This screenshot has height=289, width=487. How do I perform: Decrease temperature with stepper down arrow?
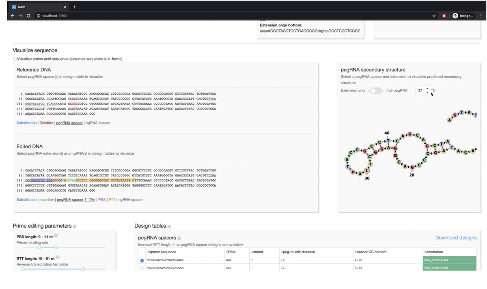pos(427,93)
